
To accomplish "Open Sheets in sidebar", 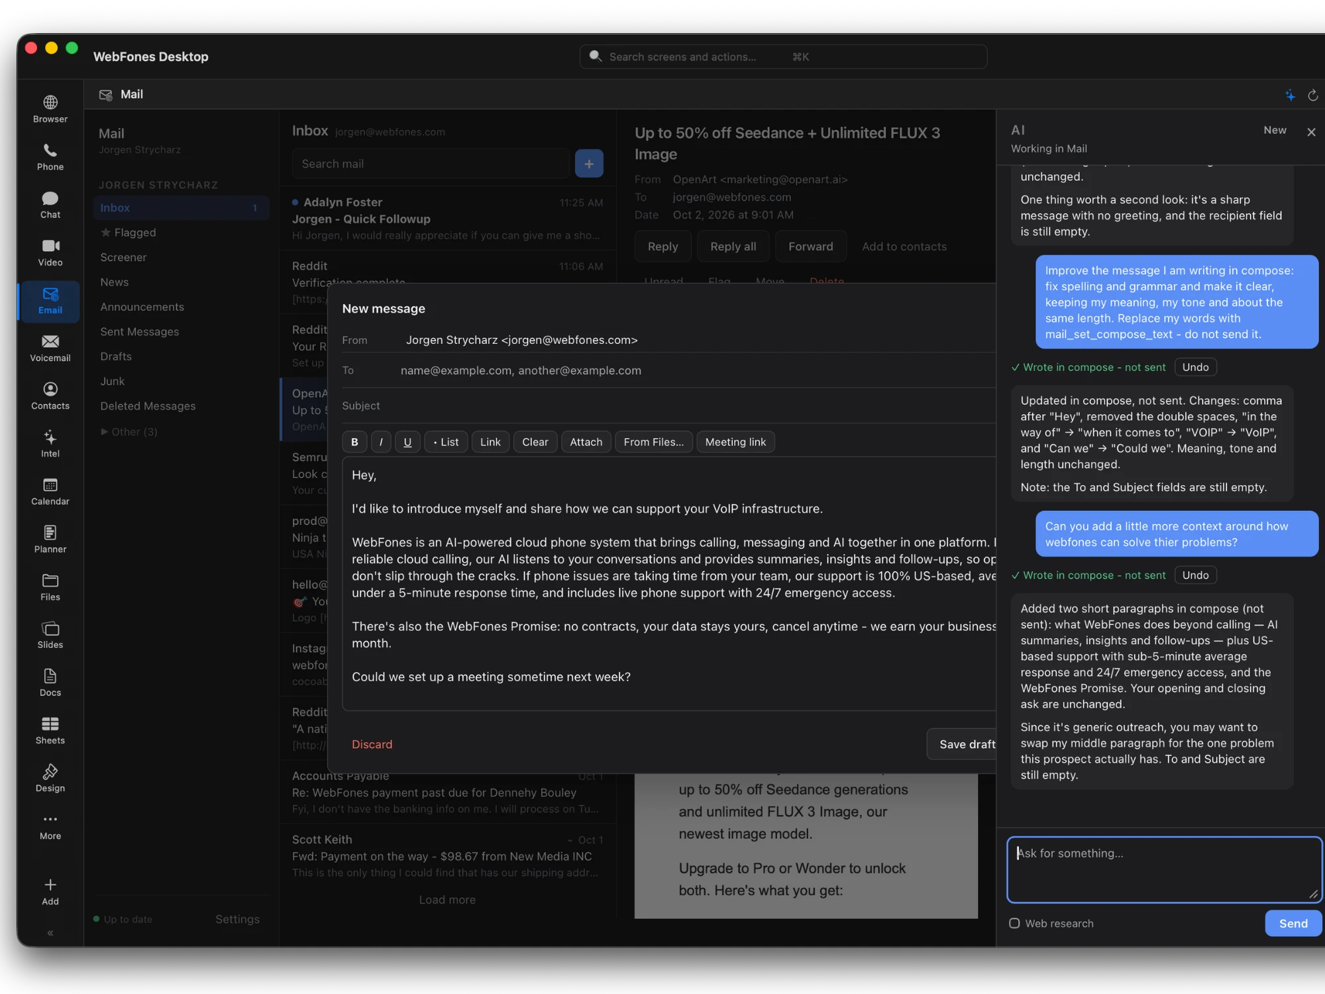I will pos(50,730).
